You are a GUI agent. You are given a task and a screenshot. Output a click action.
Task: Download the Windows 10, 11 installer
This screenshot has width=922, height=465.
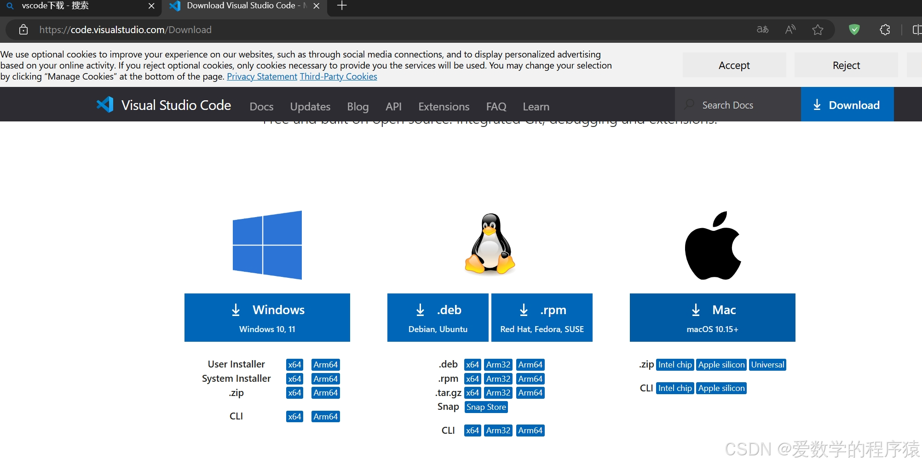click(x=267, y=317)
